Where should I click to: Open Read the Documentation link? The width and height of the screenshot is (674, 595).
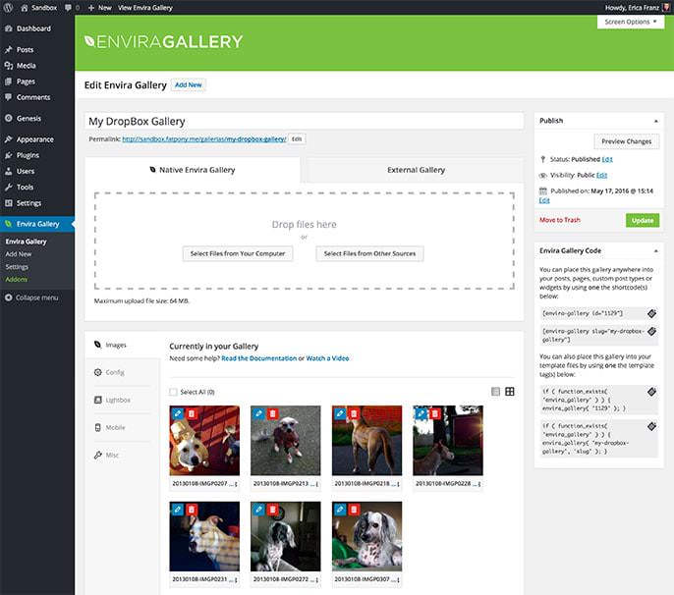[258, 358]
